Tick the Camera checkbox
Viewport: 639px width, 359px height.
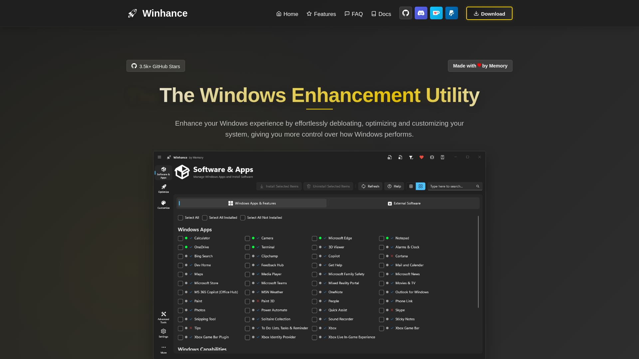[x=247, y=238]
